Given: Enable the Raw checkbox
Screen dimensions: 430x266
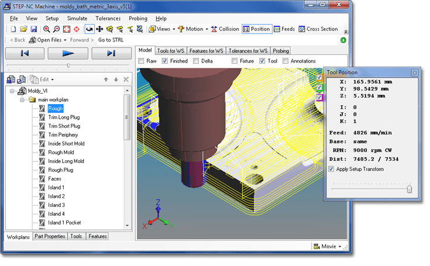Looking at the screenshot, I should [x=141, y=61].
